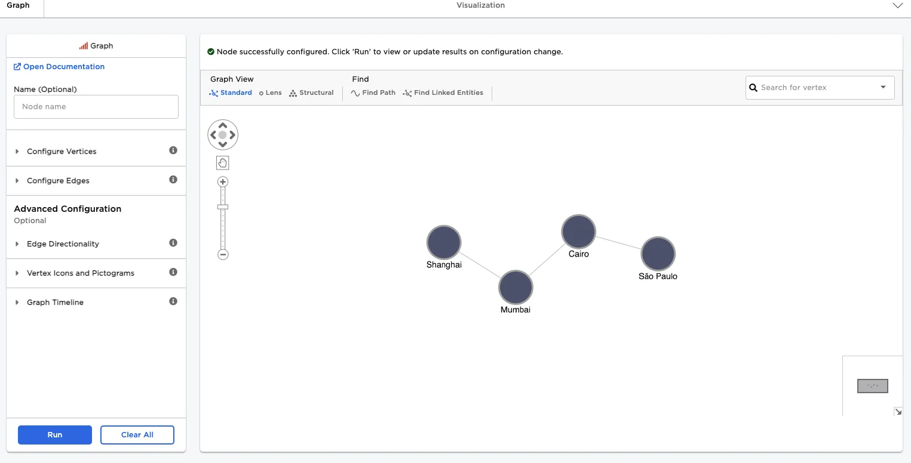
Task: Open the Search for vertex dropdown
Action: [883, 88]
